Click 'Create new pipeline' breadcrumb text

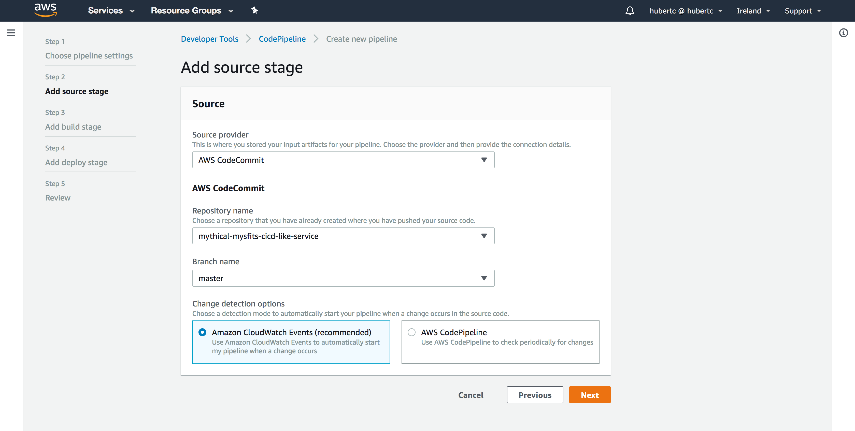point(361,39)
